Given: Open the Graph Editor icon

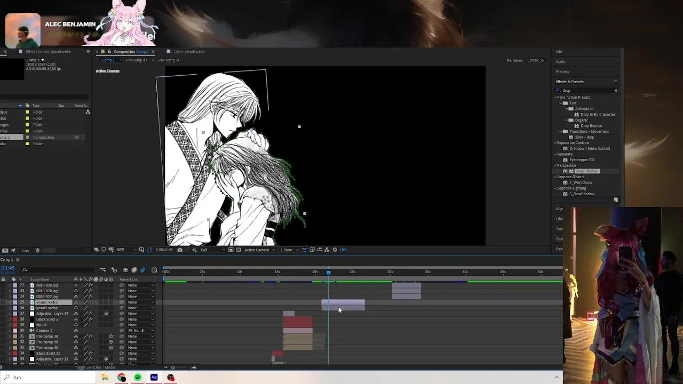Looking at the screenshot, I should pos(154,270).
